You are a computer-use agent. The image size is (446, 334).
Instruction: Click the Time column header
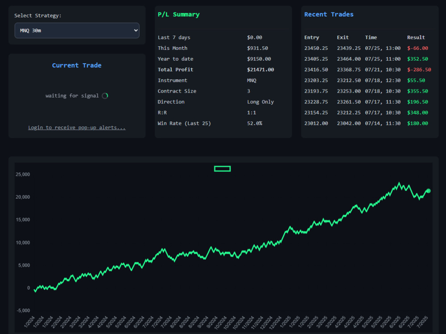pos(371,37)
